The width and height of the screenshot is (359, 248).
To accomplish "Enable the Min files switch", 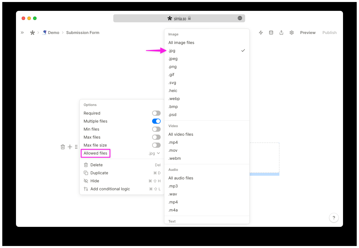I will 156,129.
